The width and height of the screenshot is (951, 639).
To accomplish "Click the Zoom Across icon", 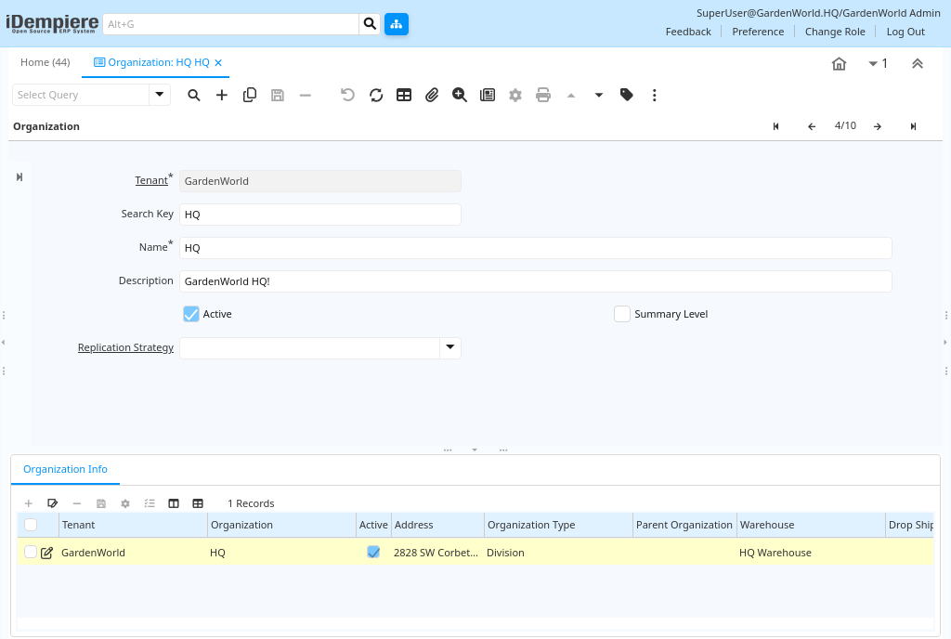I will click(460, 95).
